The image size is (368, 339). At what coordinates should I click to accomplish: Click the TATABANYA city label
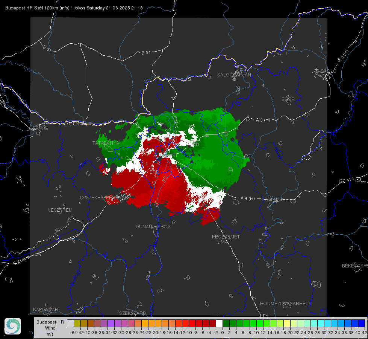(106, 143)
